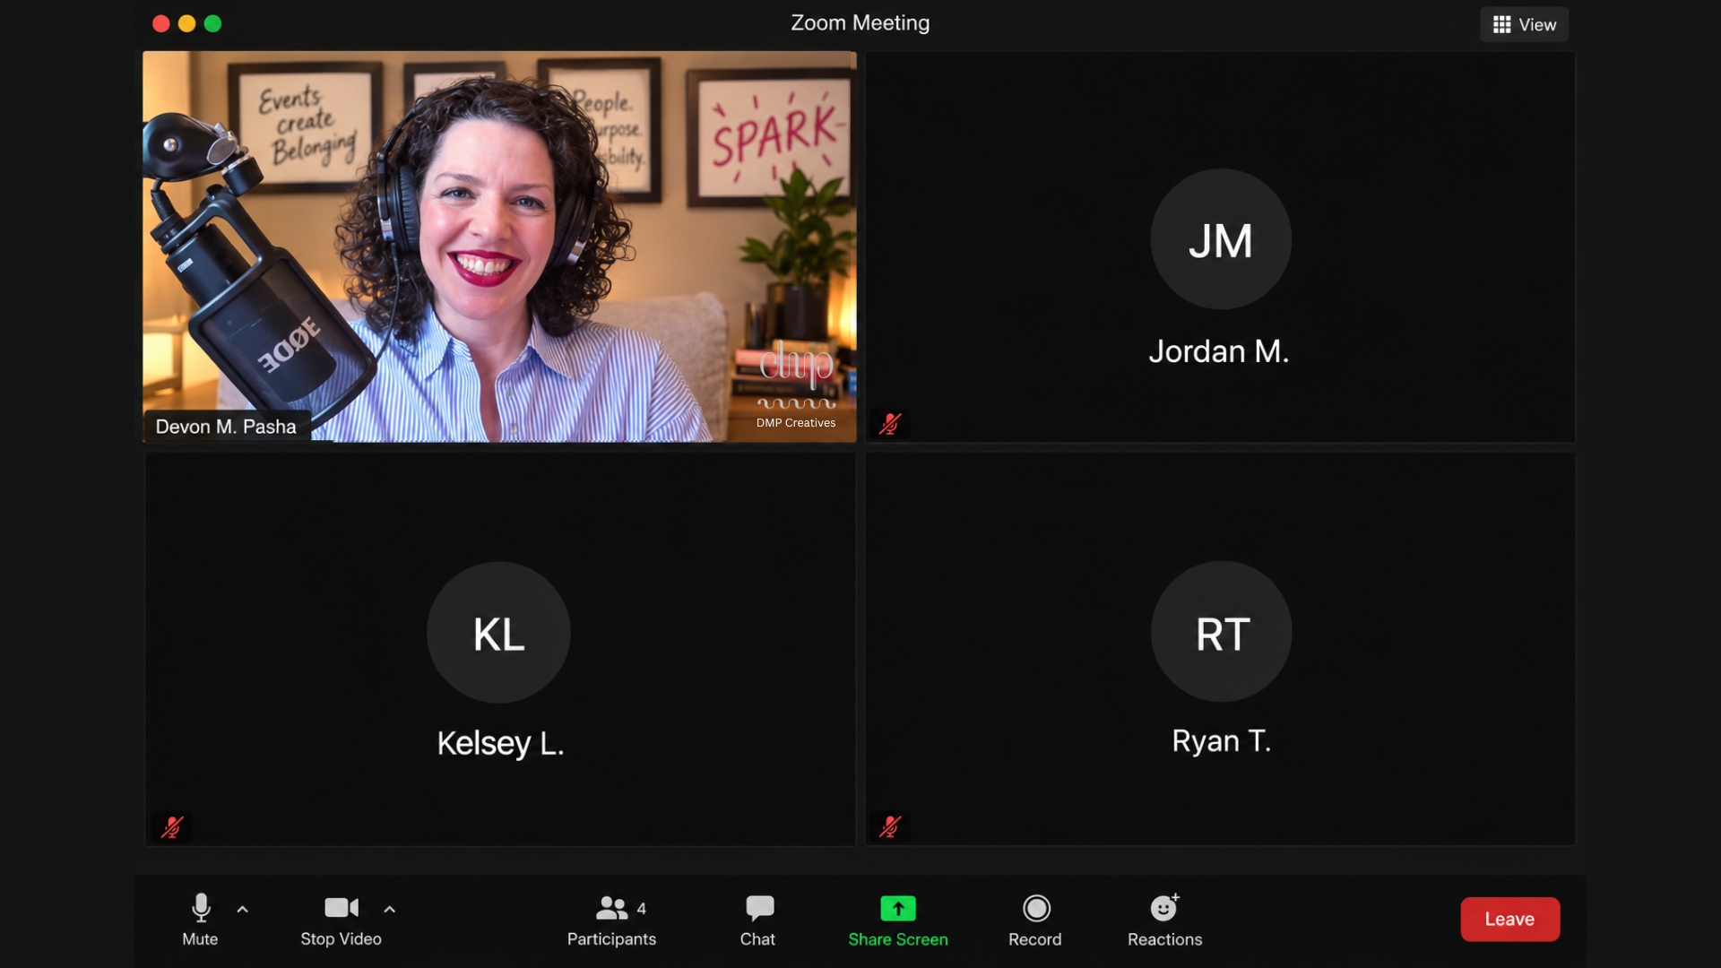
Task: Click Ryan T.'s muted microphone icon
Action: tap(889, 826)
